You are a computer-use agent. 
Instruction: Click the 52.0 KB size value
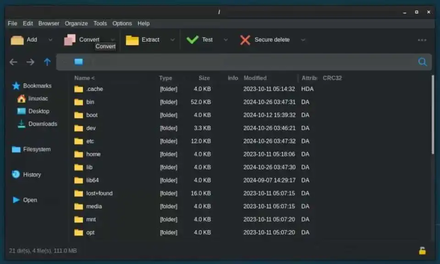click(x=201, y=102)
